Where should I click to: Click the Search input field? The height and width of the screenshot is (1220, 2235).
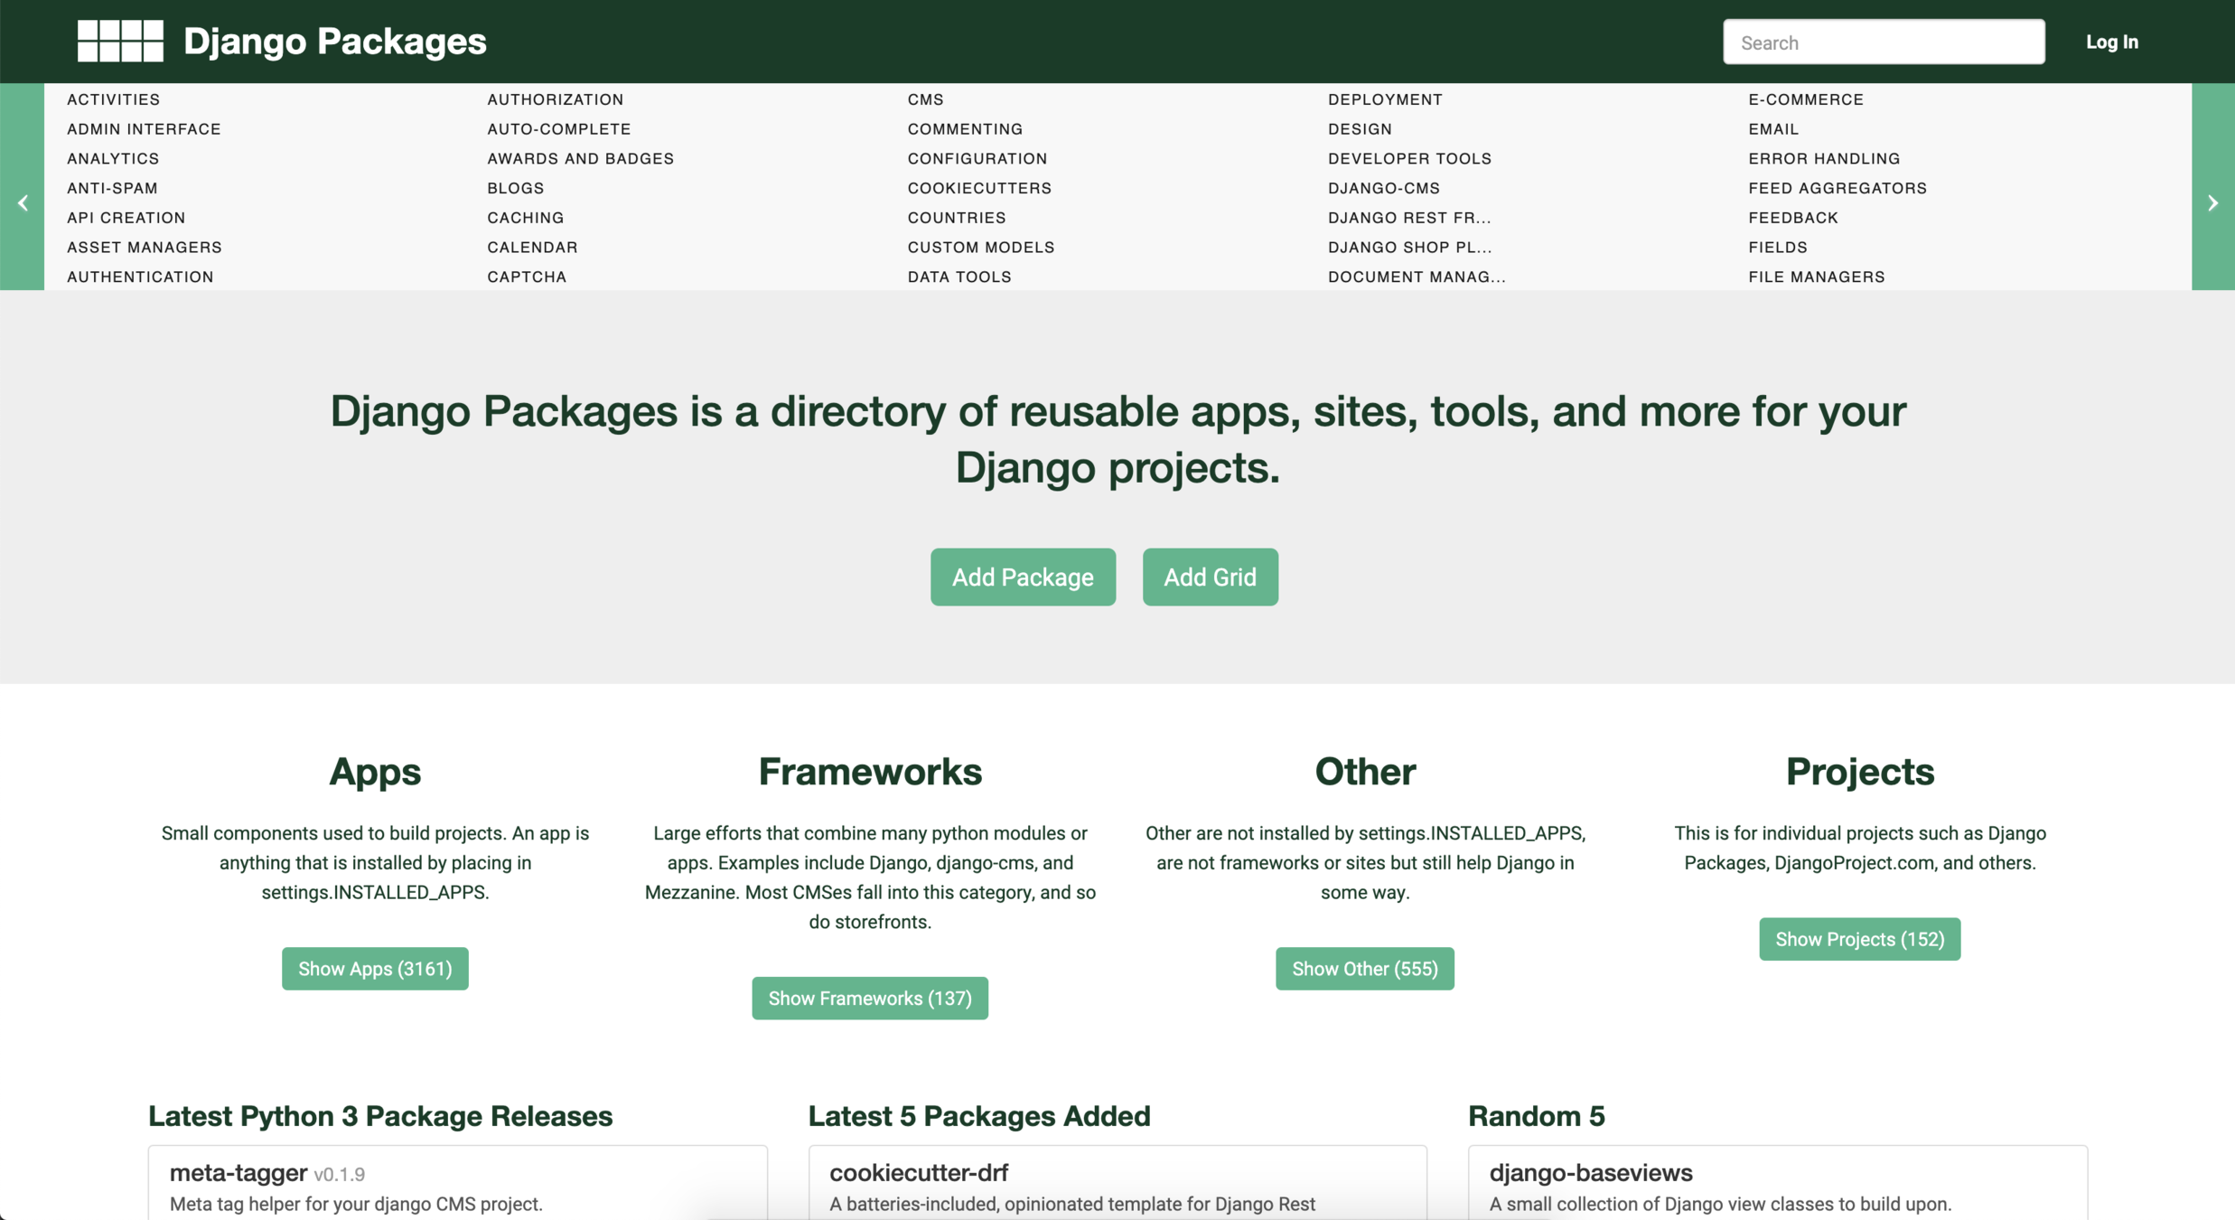coord(1883,42)
